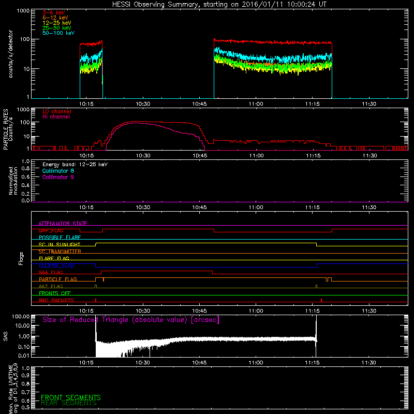Click the HESSI Observing Summary title text
This screenshot has width=414, height=414.
pos(219,5)
